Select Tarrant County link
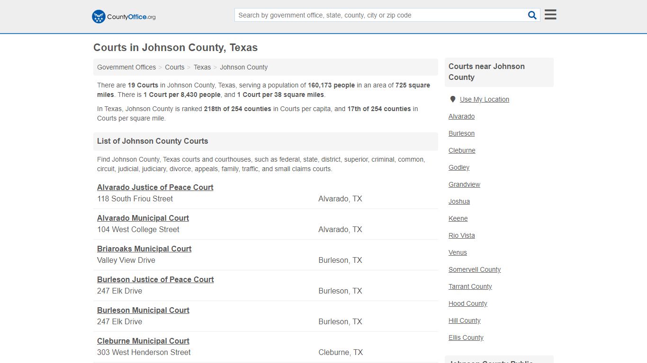 point(470,286)
